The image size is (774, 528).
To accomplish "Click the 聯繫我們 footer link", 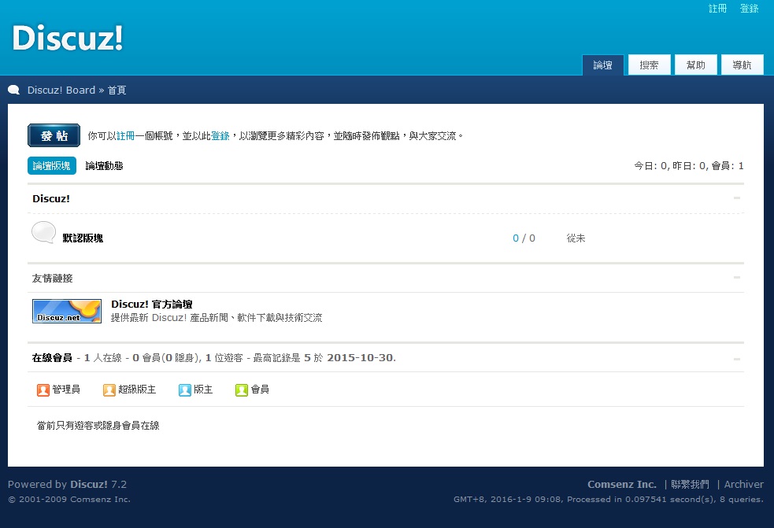I will tap(690, 484).
